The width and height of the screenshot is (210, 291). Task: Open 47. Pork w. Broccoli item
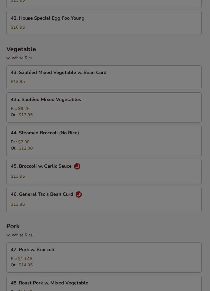point(33,250)
